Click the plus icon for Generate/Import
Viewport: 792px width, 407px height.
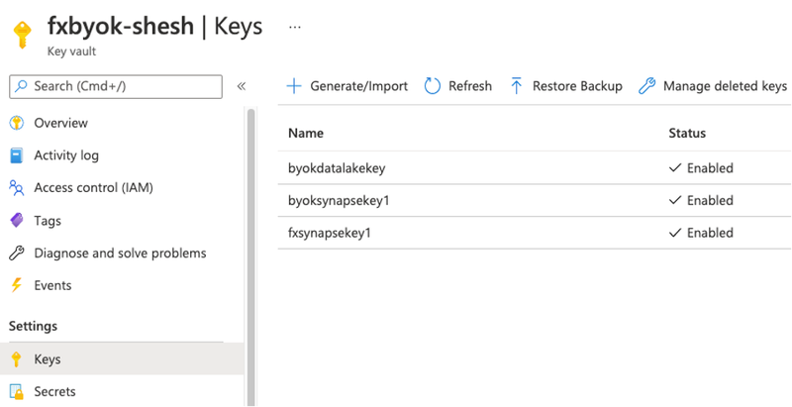pyautogui.click(x=294, y=86)
